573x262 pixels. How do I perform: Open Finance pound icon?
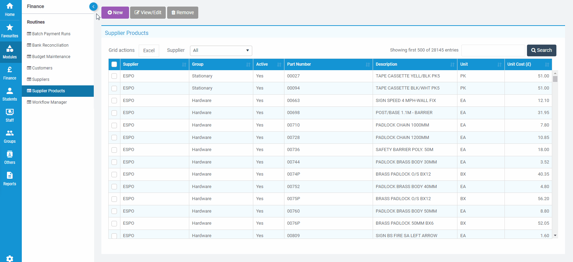[10, 69]
